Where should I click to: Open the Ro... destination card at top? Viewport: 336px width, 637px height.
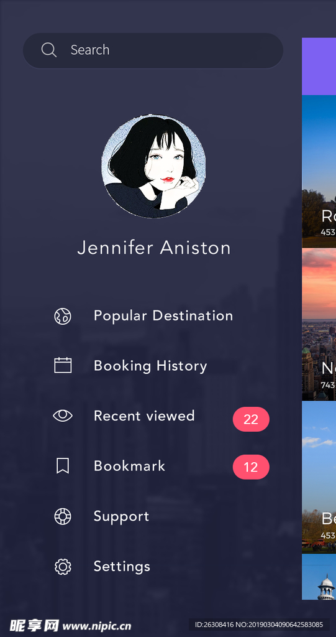[319, 171]
